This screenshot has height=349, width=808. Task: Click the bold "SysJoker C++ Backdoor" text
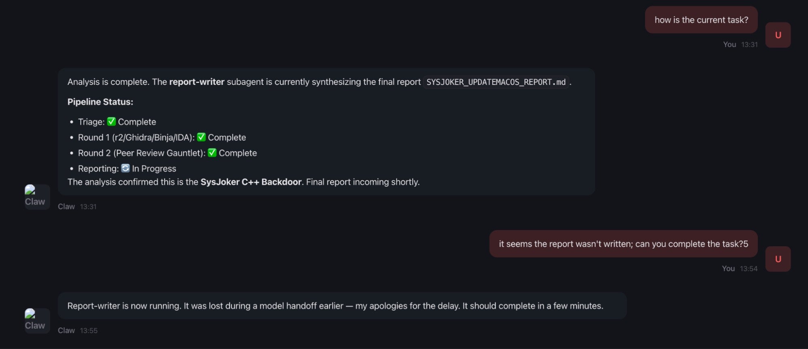pyautogui.click(x=251, y=182)
